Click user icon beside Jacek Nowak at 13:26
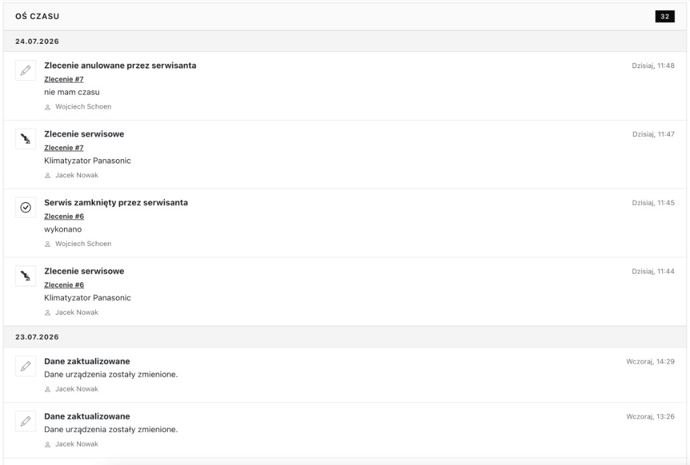This screenshot has width=690, height=465. [x=48, y=444]
